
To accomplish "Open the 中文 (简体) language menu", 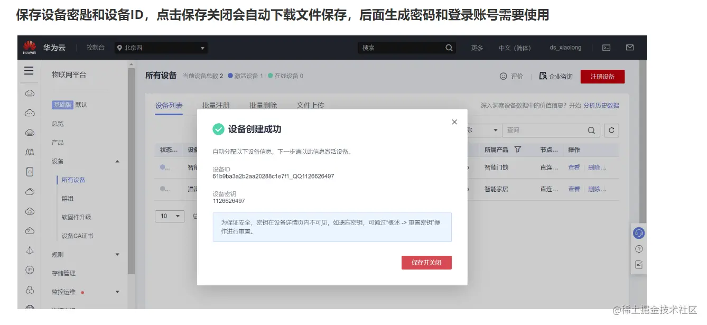I will tap(515, 48).
